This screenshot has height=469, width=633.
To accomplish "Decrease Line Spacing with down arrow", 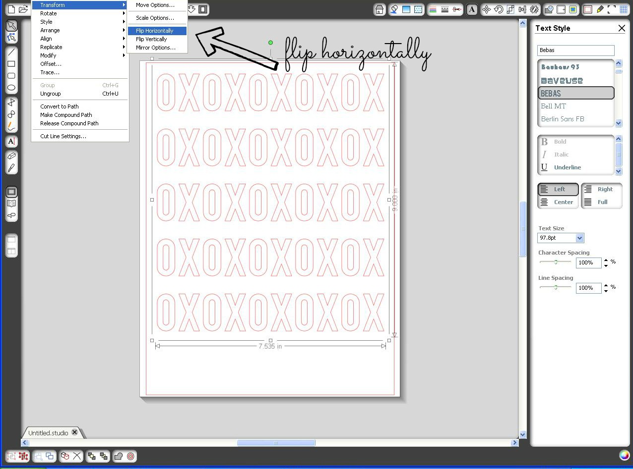I will 606,291.
